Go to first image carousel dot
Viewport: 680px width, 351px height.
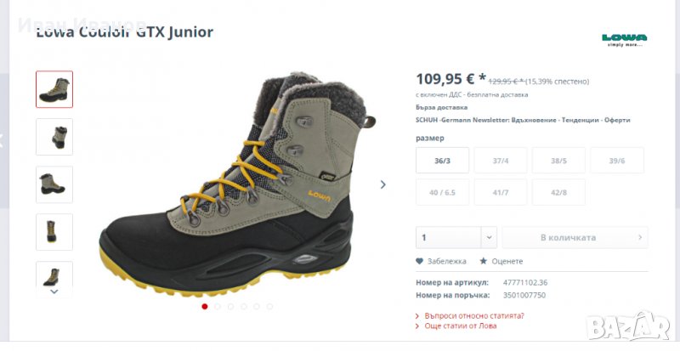point(205,306)
